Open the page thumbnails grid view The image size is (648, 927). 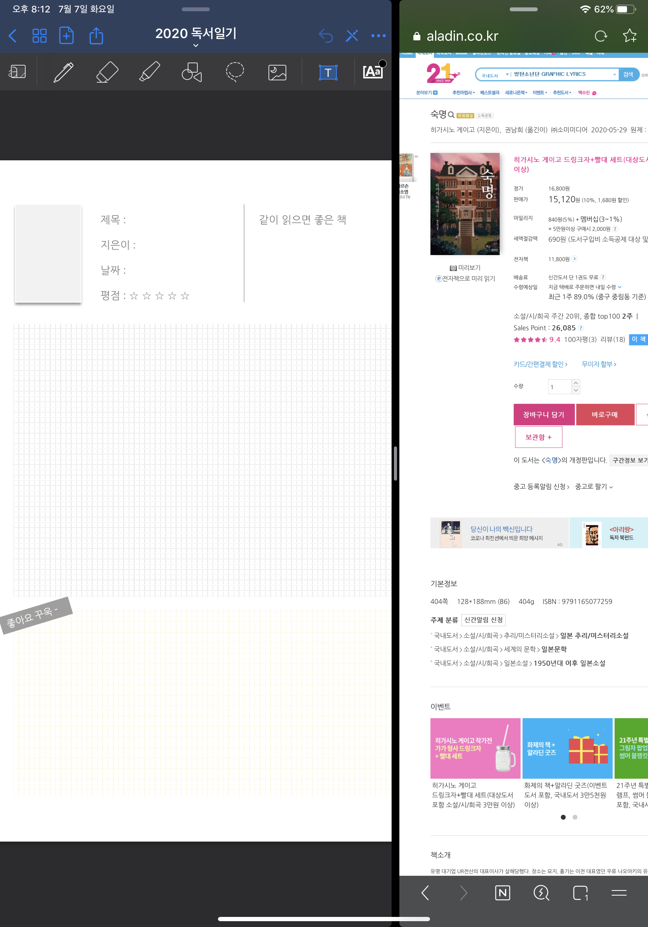[x=40, y=36]
